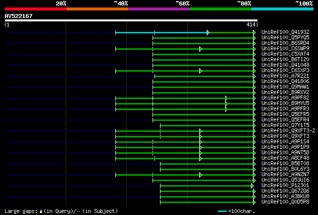The width and height of the screenshot is (318, 215).
Task: Select the UniRef100_A9NZN7 label
Action: pos(285,175)
